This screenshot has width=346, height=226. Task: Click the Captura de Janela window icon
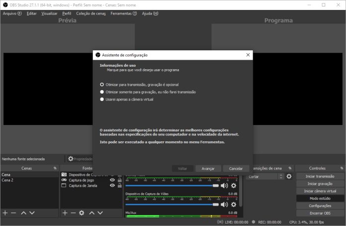pyautogui.click(x=64, y=185)
